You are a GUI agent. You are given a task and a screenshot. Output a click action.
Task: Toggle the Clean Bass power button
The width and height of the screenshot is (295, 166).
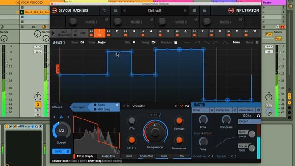258,110
